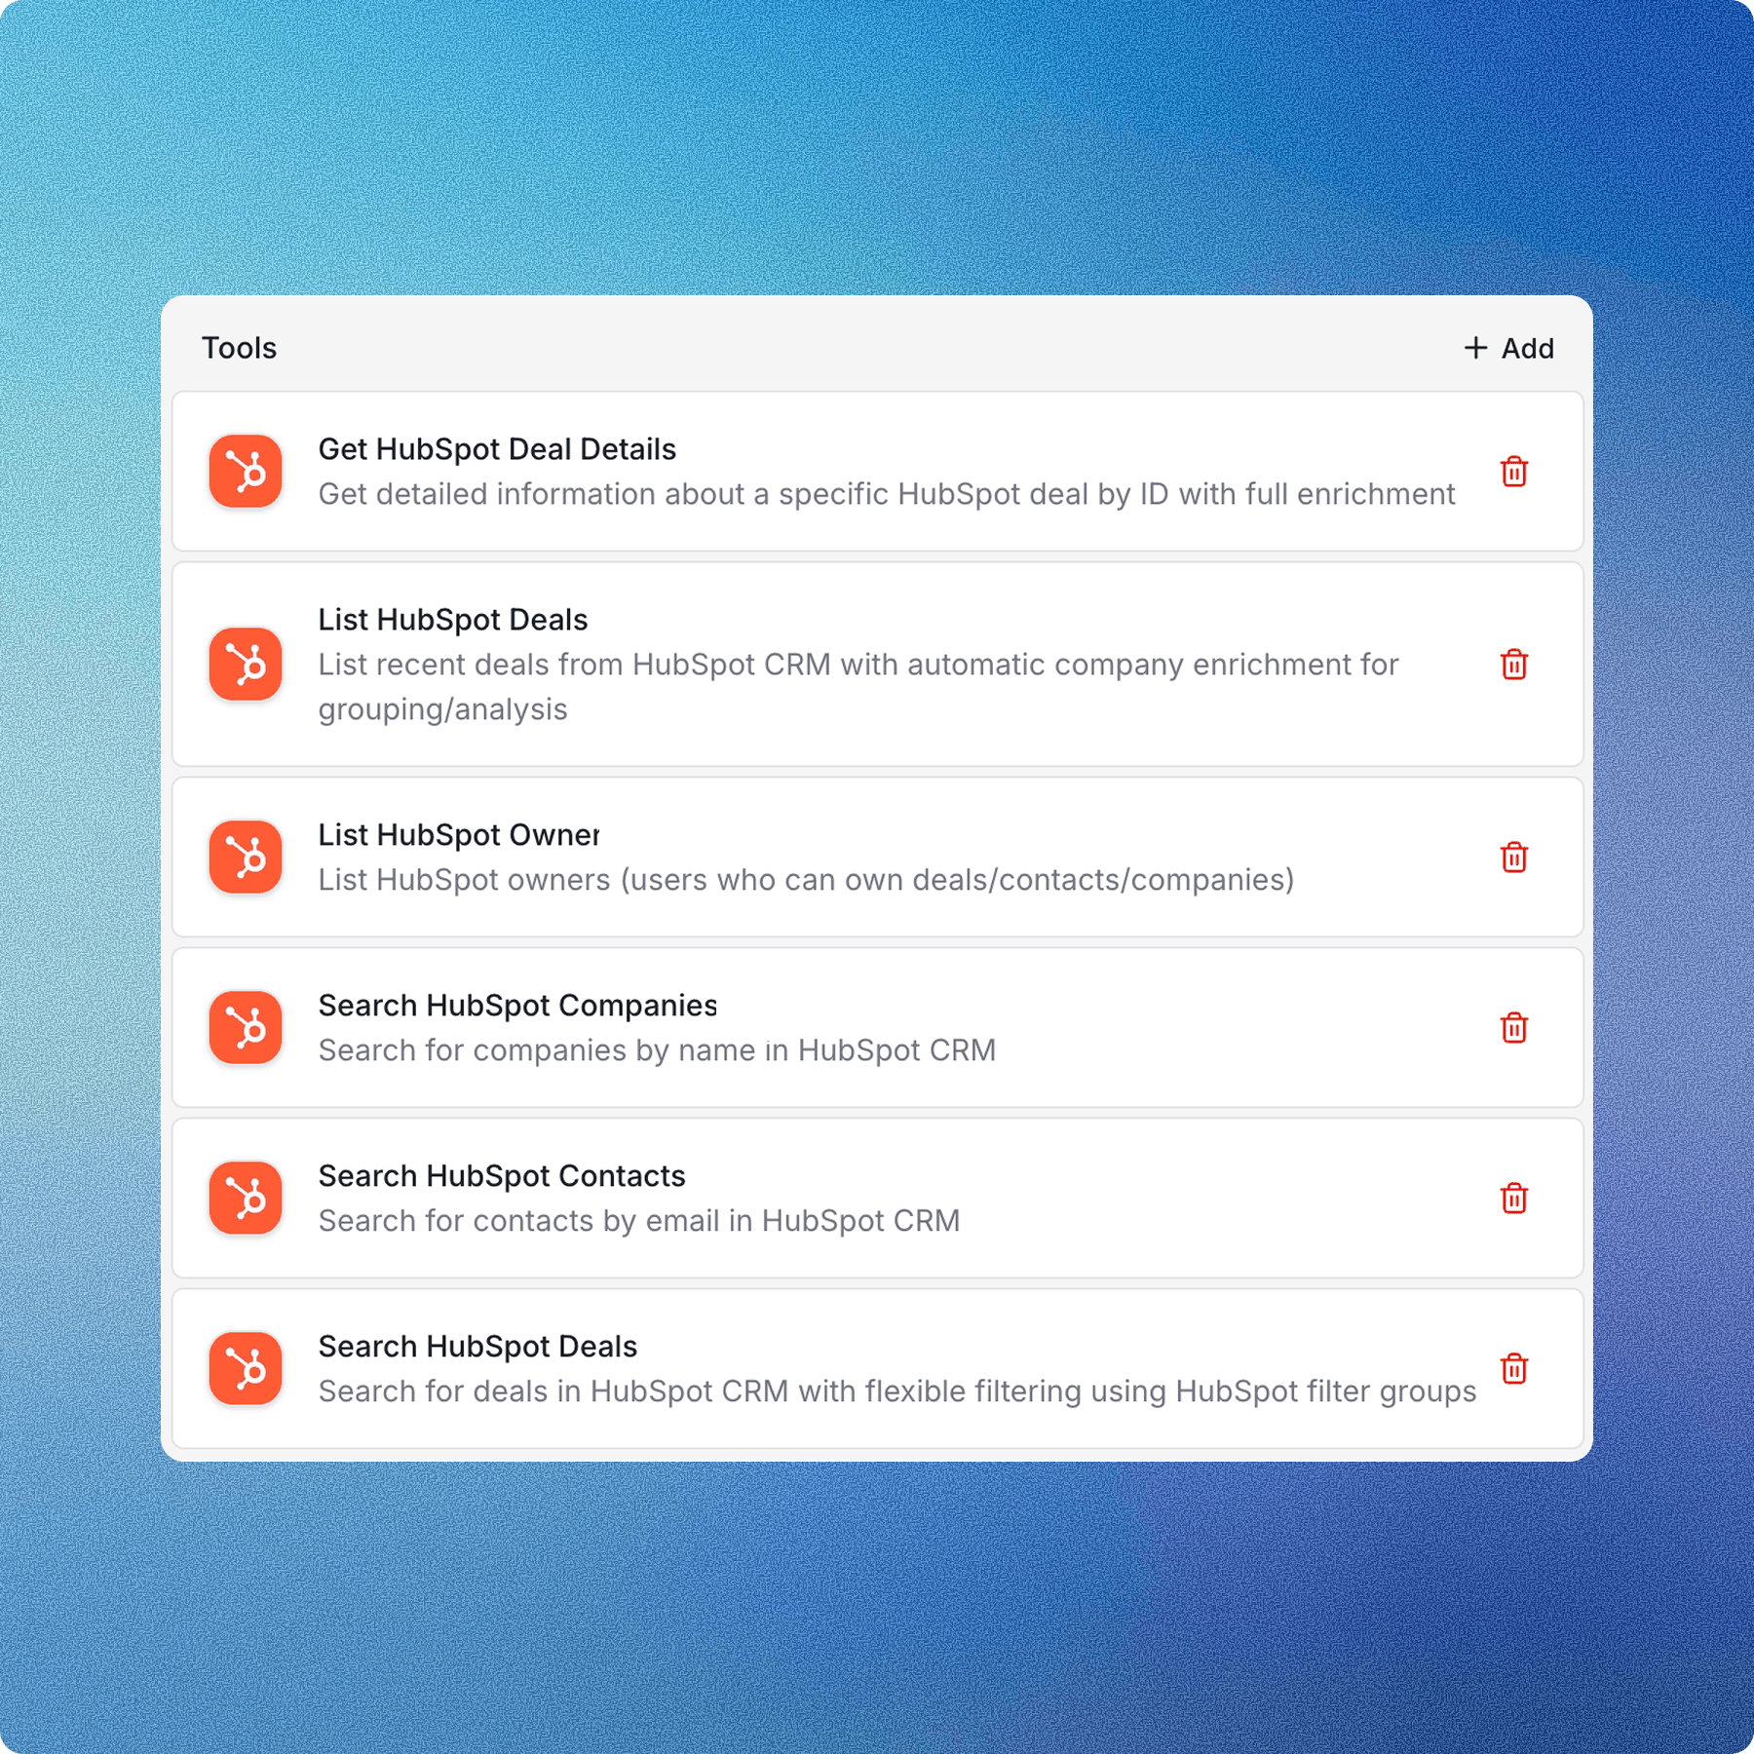The image size is (1754, 1754).
Task: Remove the Search HubSpot Contacts tool
Action: pyautogui.click(x=1513, y=1198)
